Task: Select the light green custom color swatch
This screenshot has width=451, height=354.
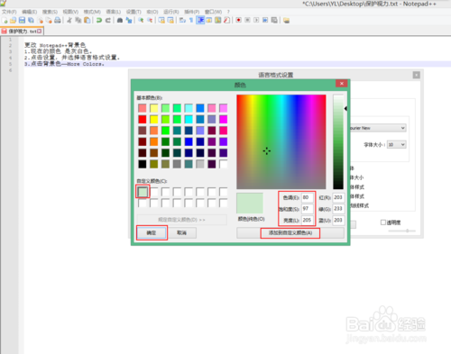Action: (x=143, y=192)
